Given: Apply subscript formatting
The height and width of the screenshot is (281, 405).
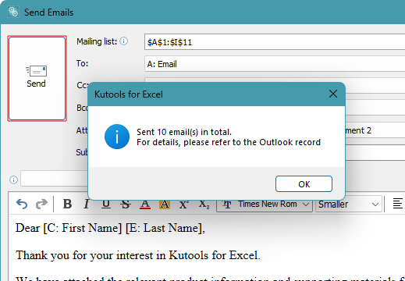Looking at the screenshot, I should (204, 204).
